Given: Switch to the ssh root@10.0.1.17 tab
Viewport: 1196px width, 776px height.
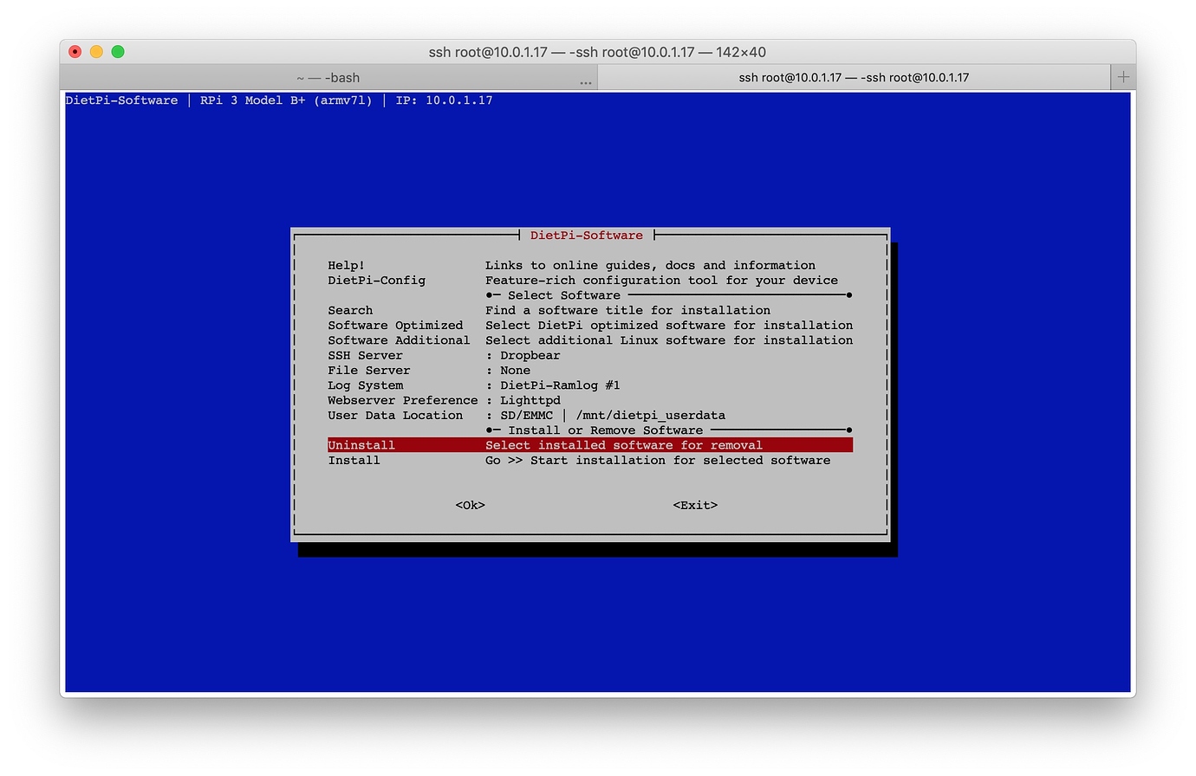Looking at the screenshot, I should [x=854, y=77].
